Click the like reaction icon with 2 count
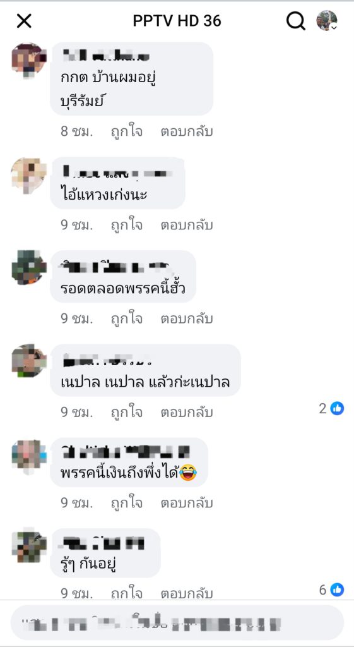354x647 pixels. tap(337, 409)
